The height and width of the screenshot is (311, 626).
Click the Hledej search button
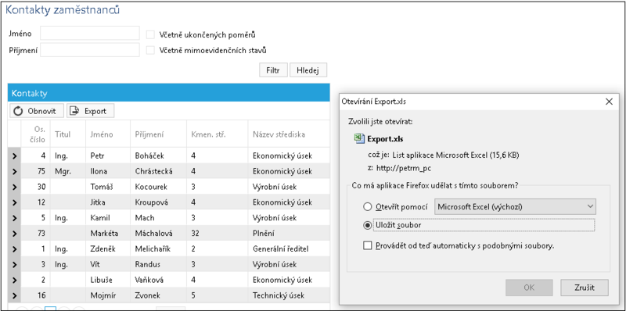[308, 70]
